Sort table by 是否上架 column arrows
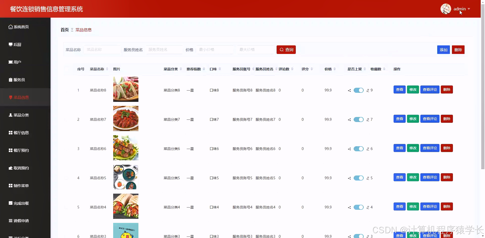Screen dimensions: 485x238 click(x=365, y=69)
